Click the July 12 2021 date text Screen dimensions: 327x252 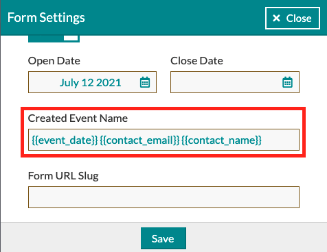click(x=90, y=83)
